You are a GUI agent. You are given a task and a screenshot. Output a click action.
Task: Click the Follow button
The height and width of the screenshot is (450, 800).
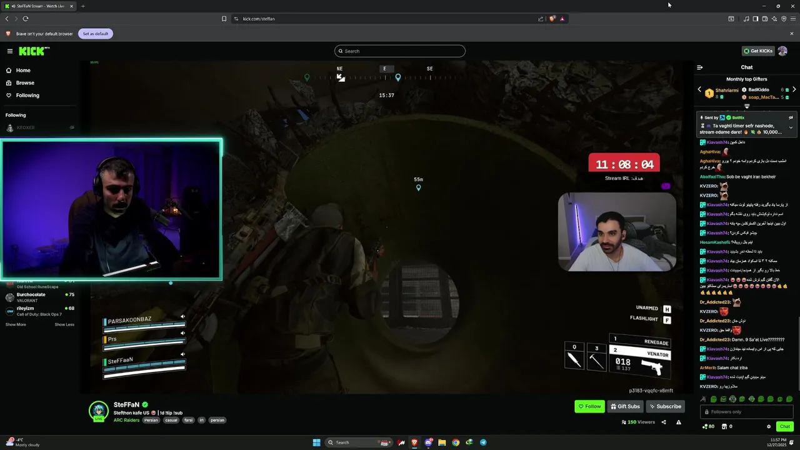[x=589, y=406]
